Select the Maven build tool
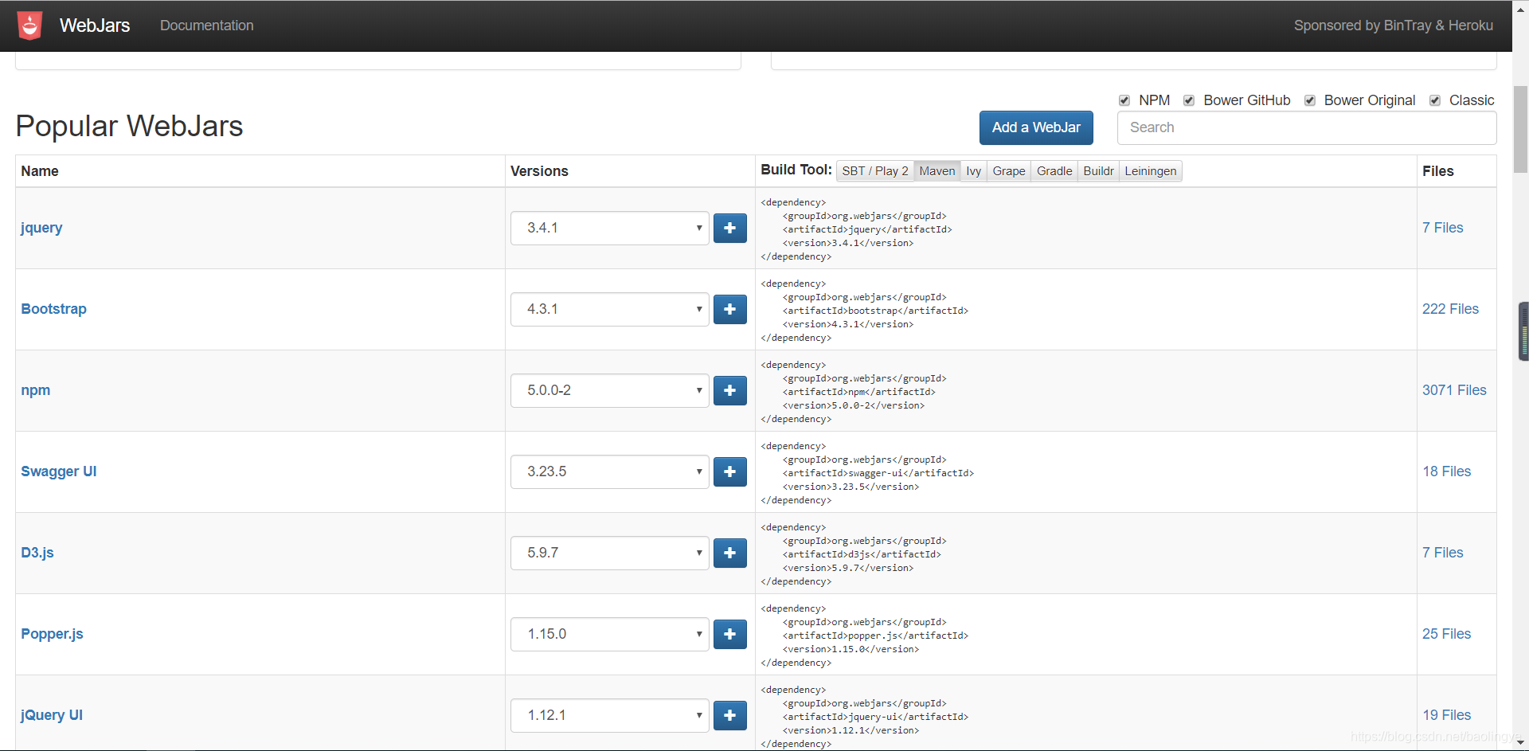Screen dimensions: 1529x751 [937, 171]
